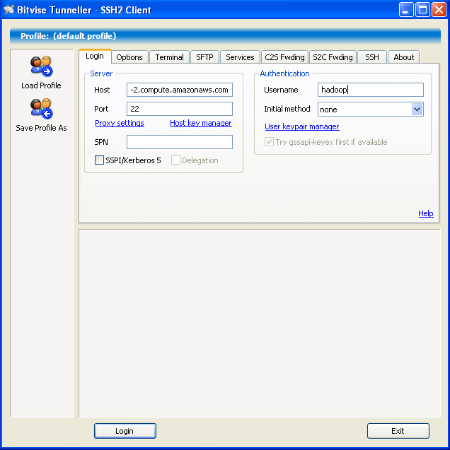Screen dimensions: 450x450
Task: Click the Exit button
Action: pyautogui.click(x=398, y=431)
